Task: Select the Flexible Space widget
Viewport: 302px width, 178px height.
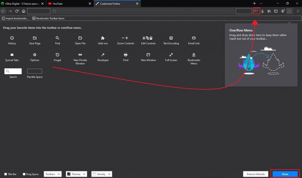Action: pyautogui.click(x=35, y=73)
